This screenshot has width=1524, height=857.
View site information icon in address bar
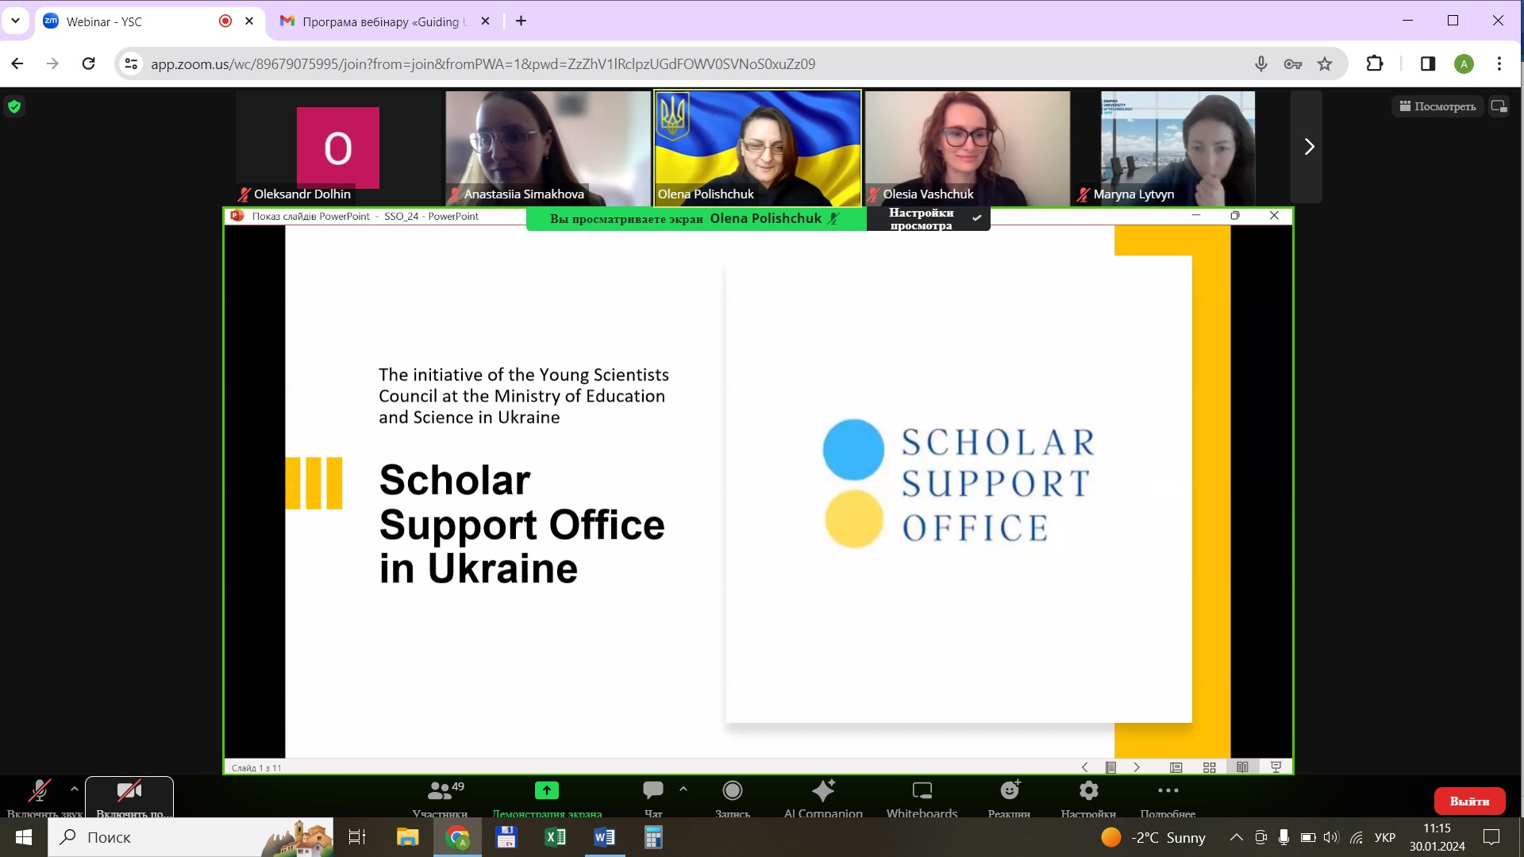click(132, 63)
